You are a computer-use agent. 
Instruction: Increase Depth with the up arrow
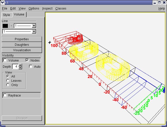[21, 65]
